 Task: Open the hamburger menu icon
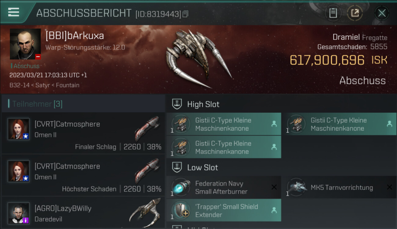(13, 12)
